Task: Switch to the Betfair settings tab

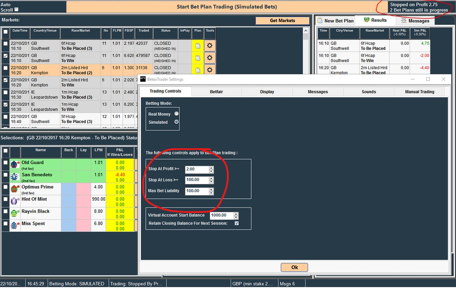Action: pos(216,92)
